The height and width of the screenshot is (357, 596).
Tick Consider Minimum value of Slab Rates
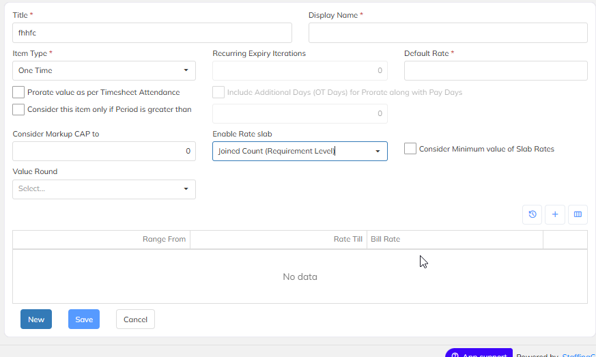tap(410, 149)
